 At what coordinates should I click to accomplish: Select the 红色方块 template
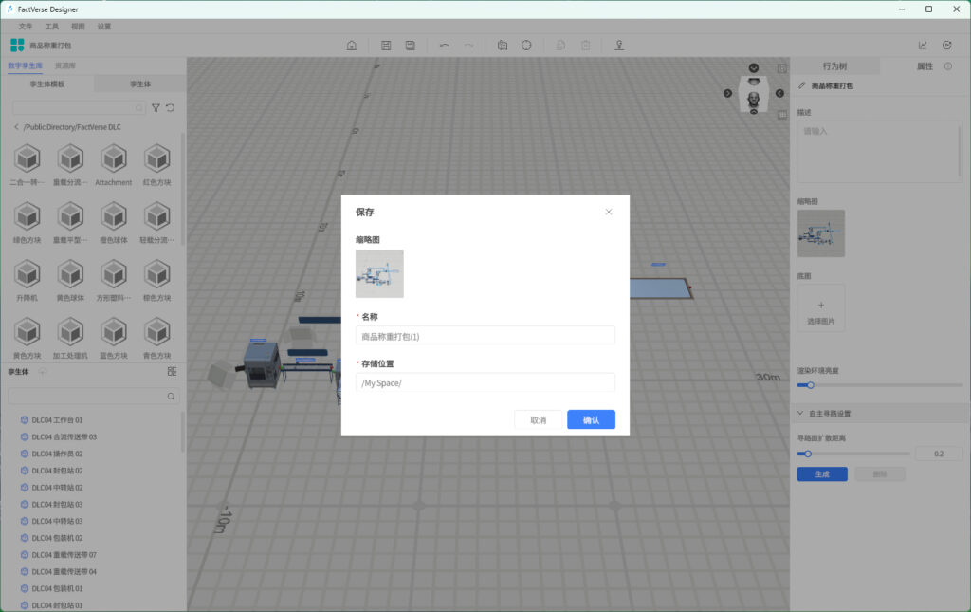pos(156,164)
